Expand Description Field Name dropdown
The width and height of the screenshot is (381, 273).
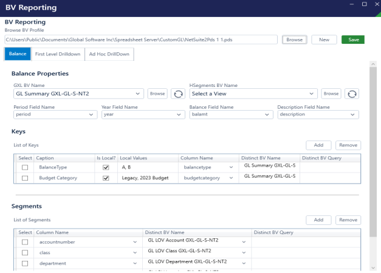coord(354,114)
